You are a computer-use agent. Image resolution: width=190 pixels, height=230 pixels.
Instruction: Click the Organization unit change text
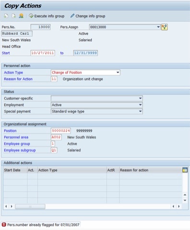click(83, 79)
